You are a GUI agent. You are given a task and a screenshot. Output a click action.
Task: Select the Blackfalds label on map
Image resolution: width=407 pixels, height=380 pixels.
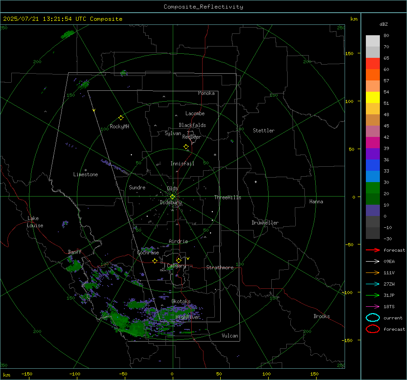click(192, 125)
